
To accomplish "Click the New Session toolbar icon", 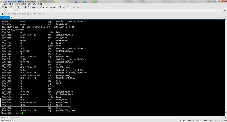I will (x=3, y=7).
